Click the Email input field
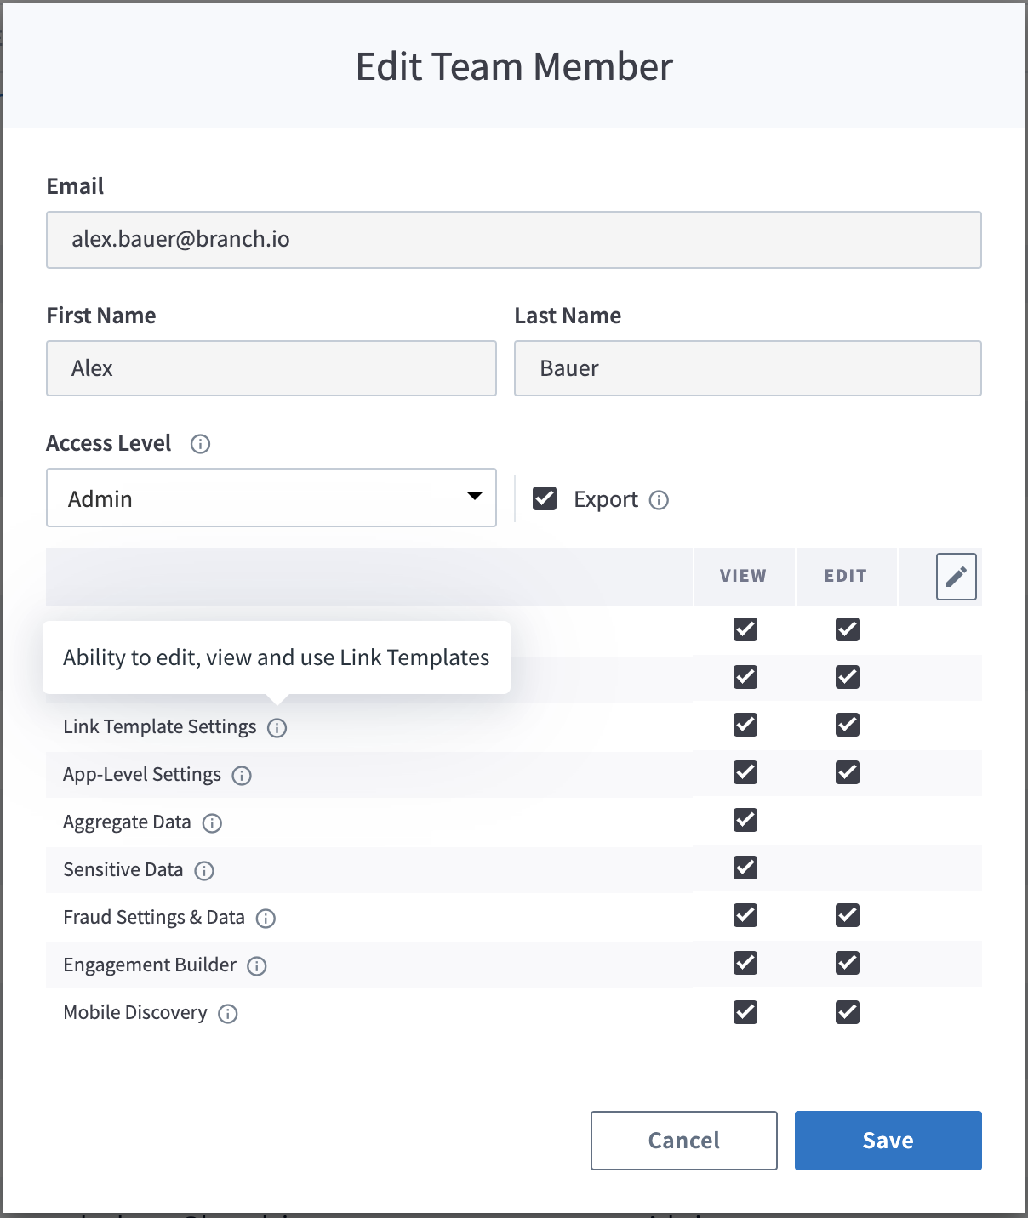The height and width of the screenshot is (1218, 1028). pos(514,240)
